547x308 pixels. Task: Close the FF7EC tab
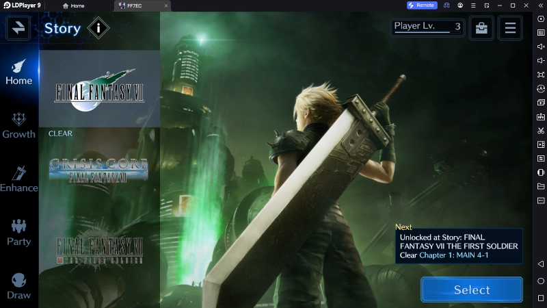coord(166,5)
